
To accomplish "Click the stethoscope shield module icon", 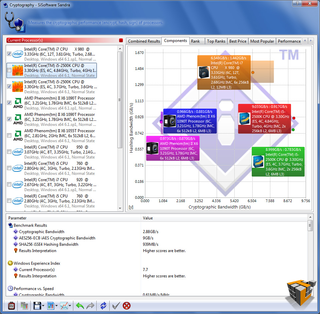I will pyautogui.click(x=15, y=22).
